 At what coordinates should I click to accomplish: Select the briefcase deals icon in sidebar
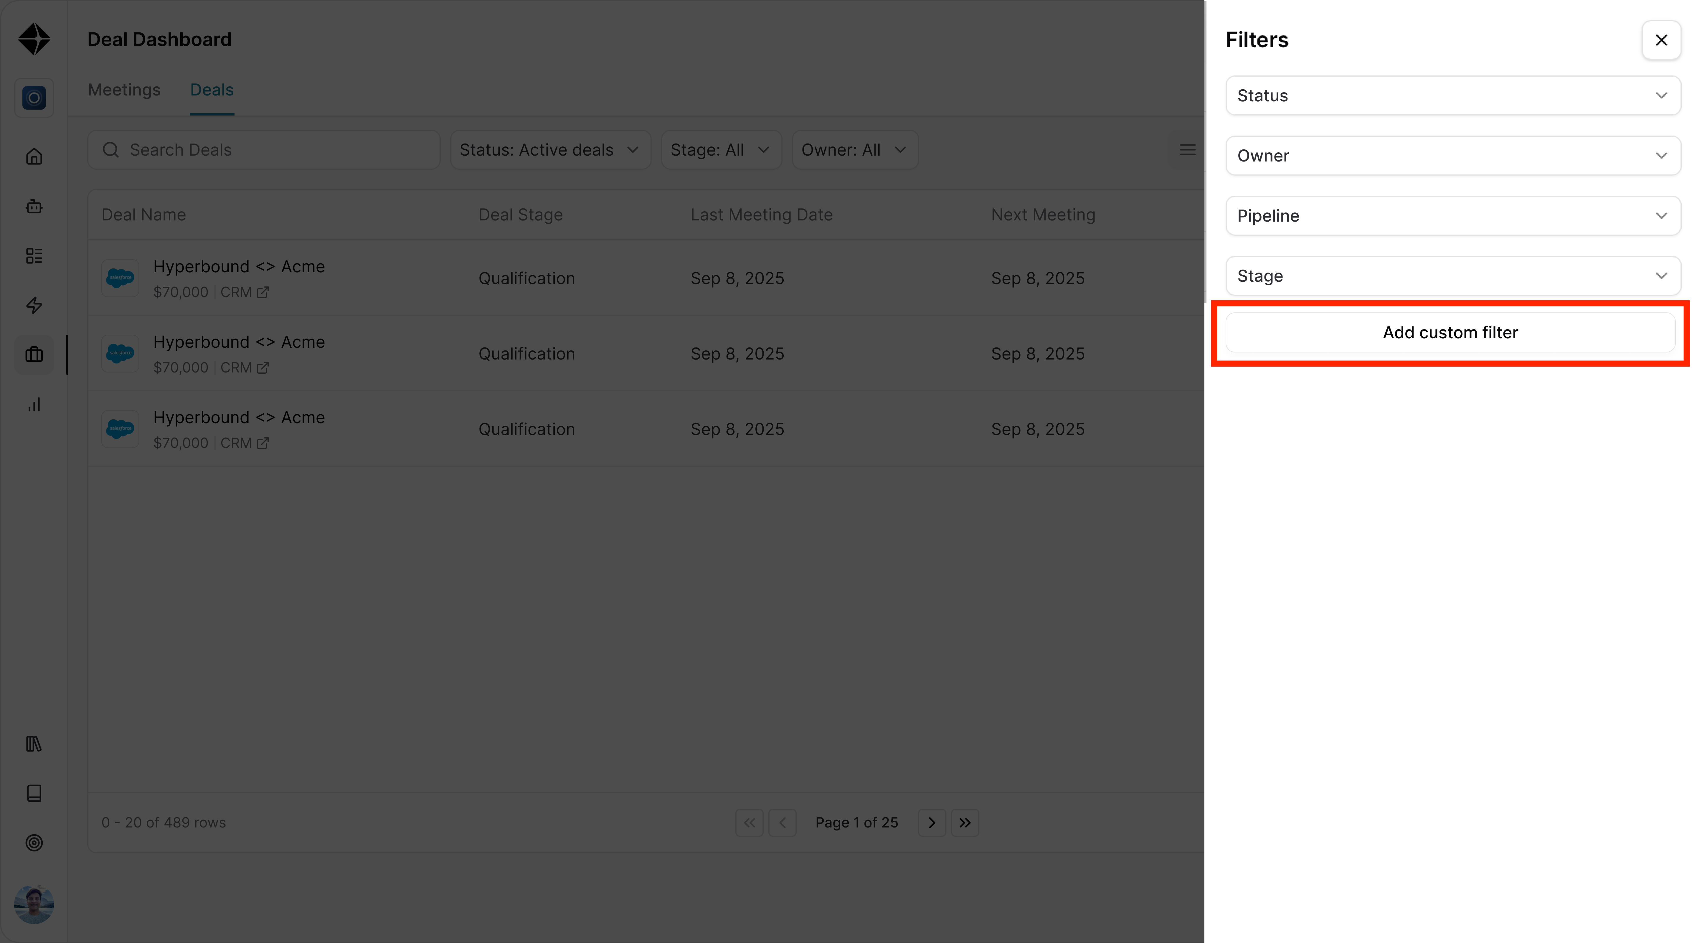[x=34, y=355]
